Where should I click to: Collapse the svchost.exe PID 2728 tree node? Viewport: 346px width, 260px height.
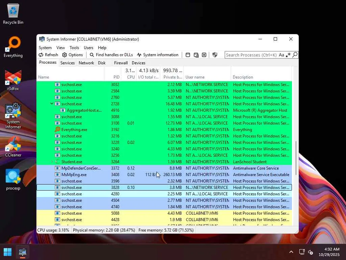click(x=52, y=104)
